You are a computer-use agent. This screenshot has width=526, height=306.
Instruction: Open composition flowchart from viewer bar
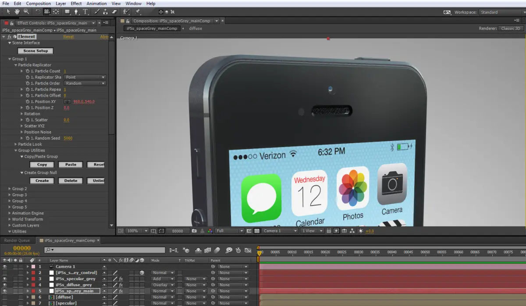(x=352, y=231)
